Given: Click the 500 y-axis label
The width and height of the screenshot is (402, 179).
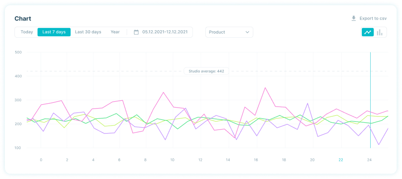Looking at the screenshot, I should point(18,52).
